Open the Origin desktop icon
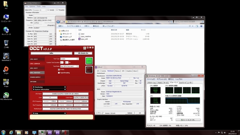Image resolution: width=240 pixels, height=135 pixels. 6,70
